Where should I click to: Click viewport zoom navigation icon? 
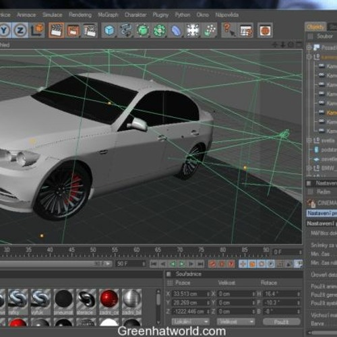pos(283,44)
